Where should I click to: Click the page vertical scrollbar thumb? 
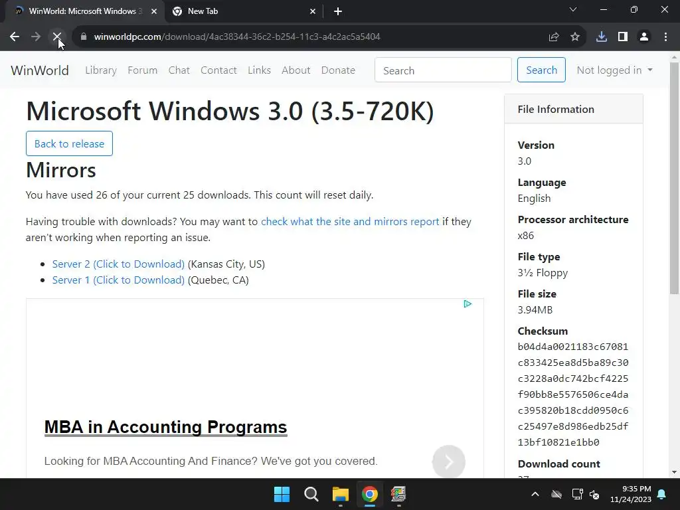tap(674, 178)
